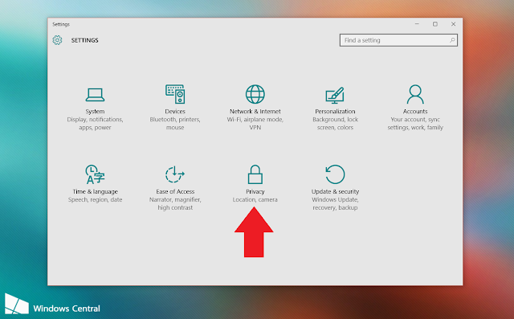This screenshot has width=514, height=319.
Task: Open the Devices keyboard and speaker icon
Action: click(175, 94)
